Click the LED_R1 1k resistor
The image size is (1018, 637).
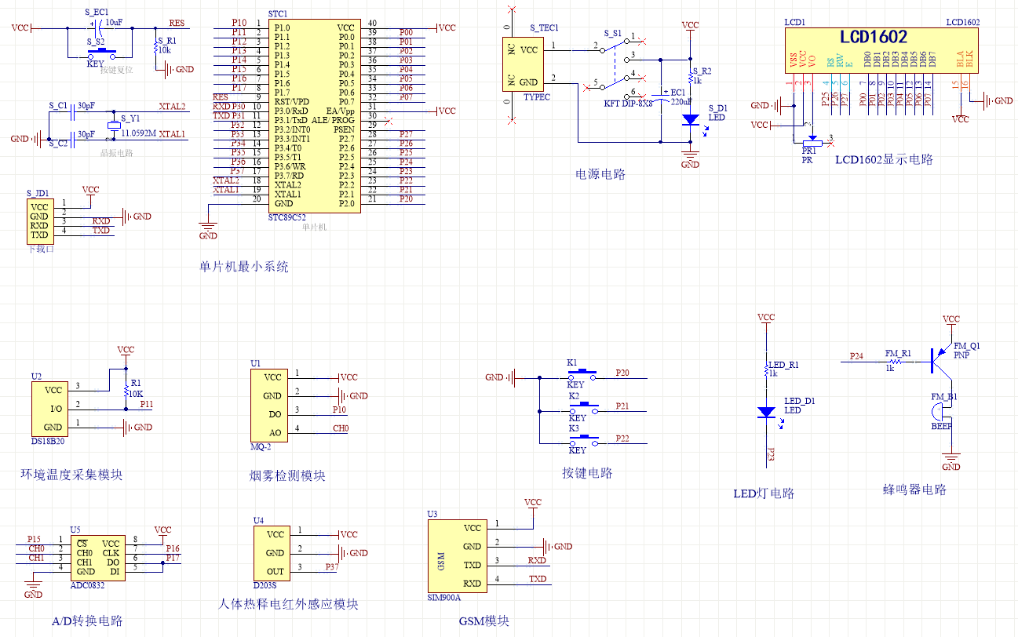click(x=765, y=370)
